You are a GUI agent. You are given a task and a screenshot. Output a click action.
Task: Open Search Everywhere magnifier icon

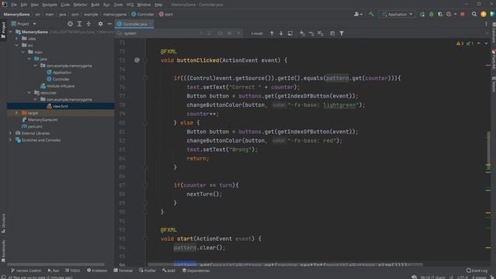pyautogui.click(x=474, y=14)
